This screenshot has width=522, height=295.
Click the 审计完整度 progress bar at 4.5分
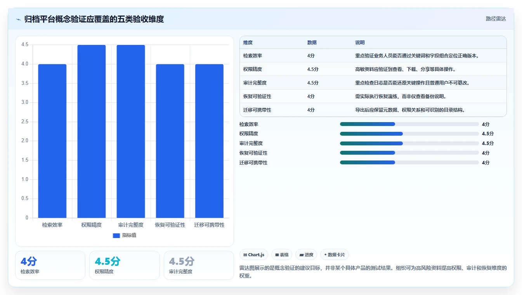409,143
